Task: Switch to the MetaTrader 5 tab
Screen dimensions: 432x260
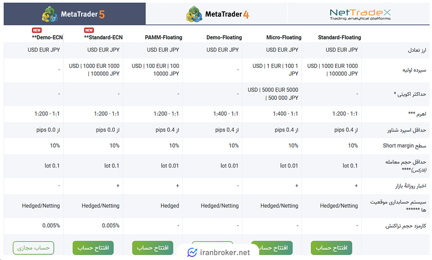Action: click(x=74, y=14)
